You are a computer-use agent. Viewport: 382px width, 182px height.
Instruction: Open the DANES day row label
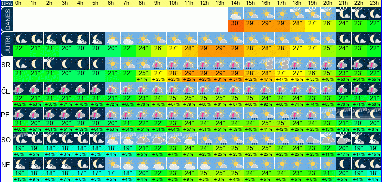(x=6, y=19)
